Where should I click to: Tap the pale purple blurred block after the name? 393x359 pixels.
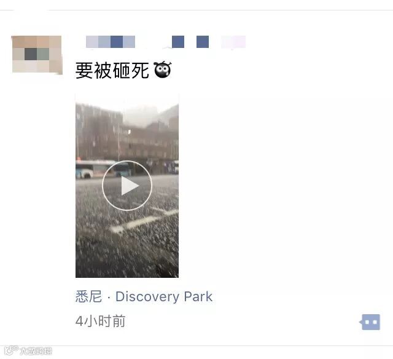233,42
